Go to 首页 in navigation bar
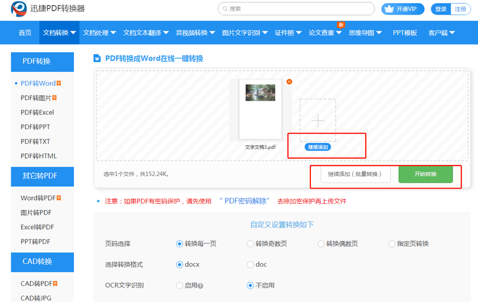Screen dimensions: 478x302 (x=25, y=32)
